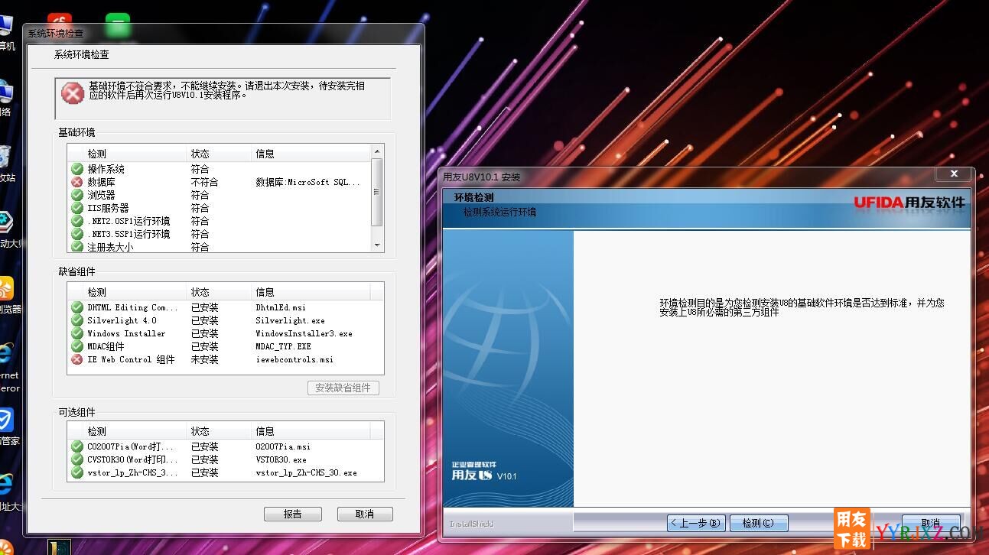Click the DhtmlEd.msi text
This screenshot has height=555, width=989.
tap(281, 307)
